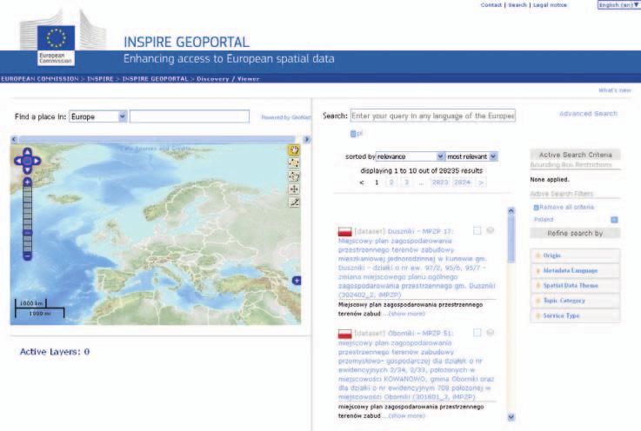641x431 pixels.
Task: Click the pl language tag icon
Action: (353, 134)
